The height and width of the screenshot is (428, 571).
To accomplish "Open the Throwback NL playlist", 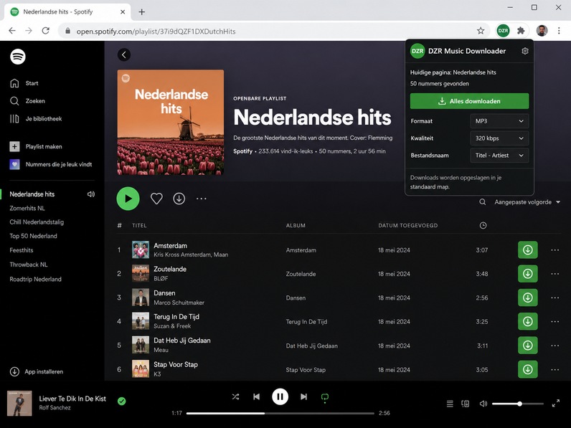I will [29, 265].
